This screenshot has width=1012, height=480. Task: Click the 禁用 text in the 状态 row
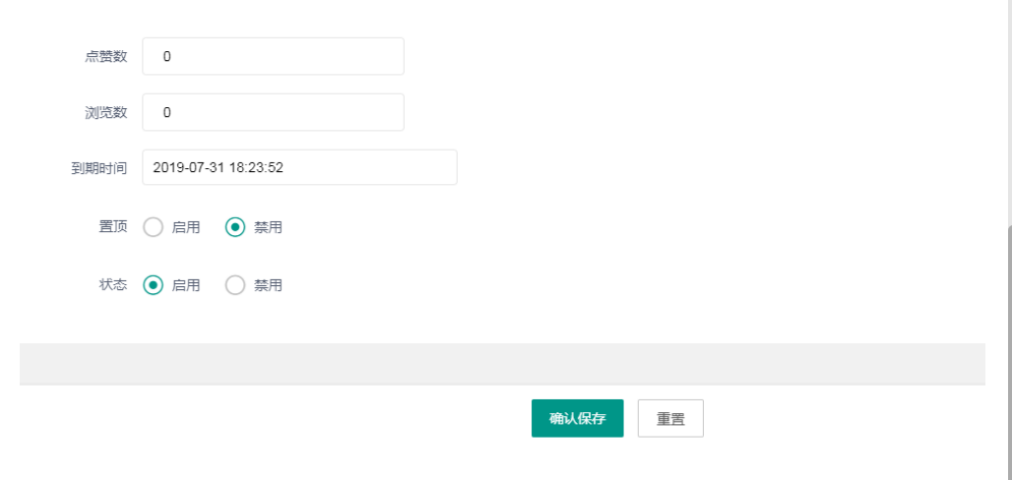[x=269, y=285]
